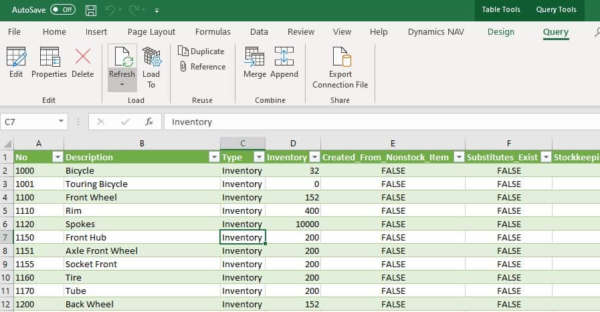Switch to the Formulas ribbon tab
Screen dimensions: 600x312
point(213,32)
